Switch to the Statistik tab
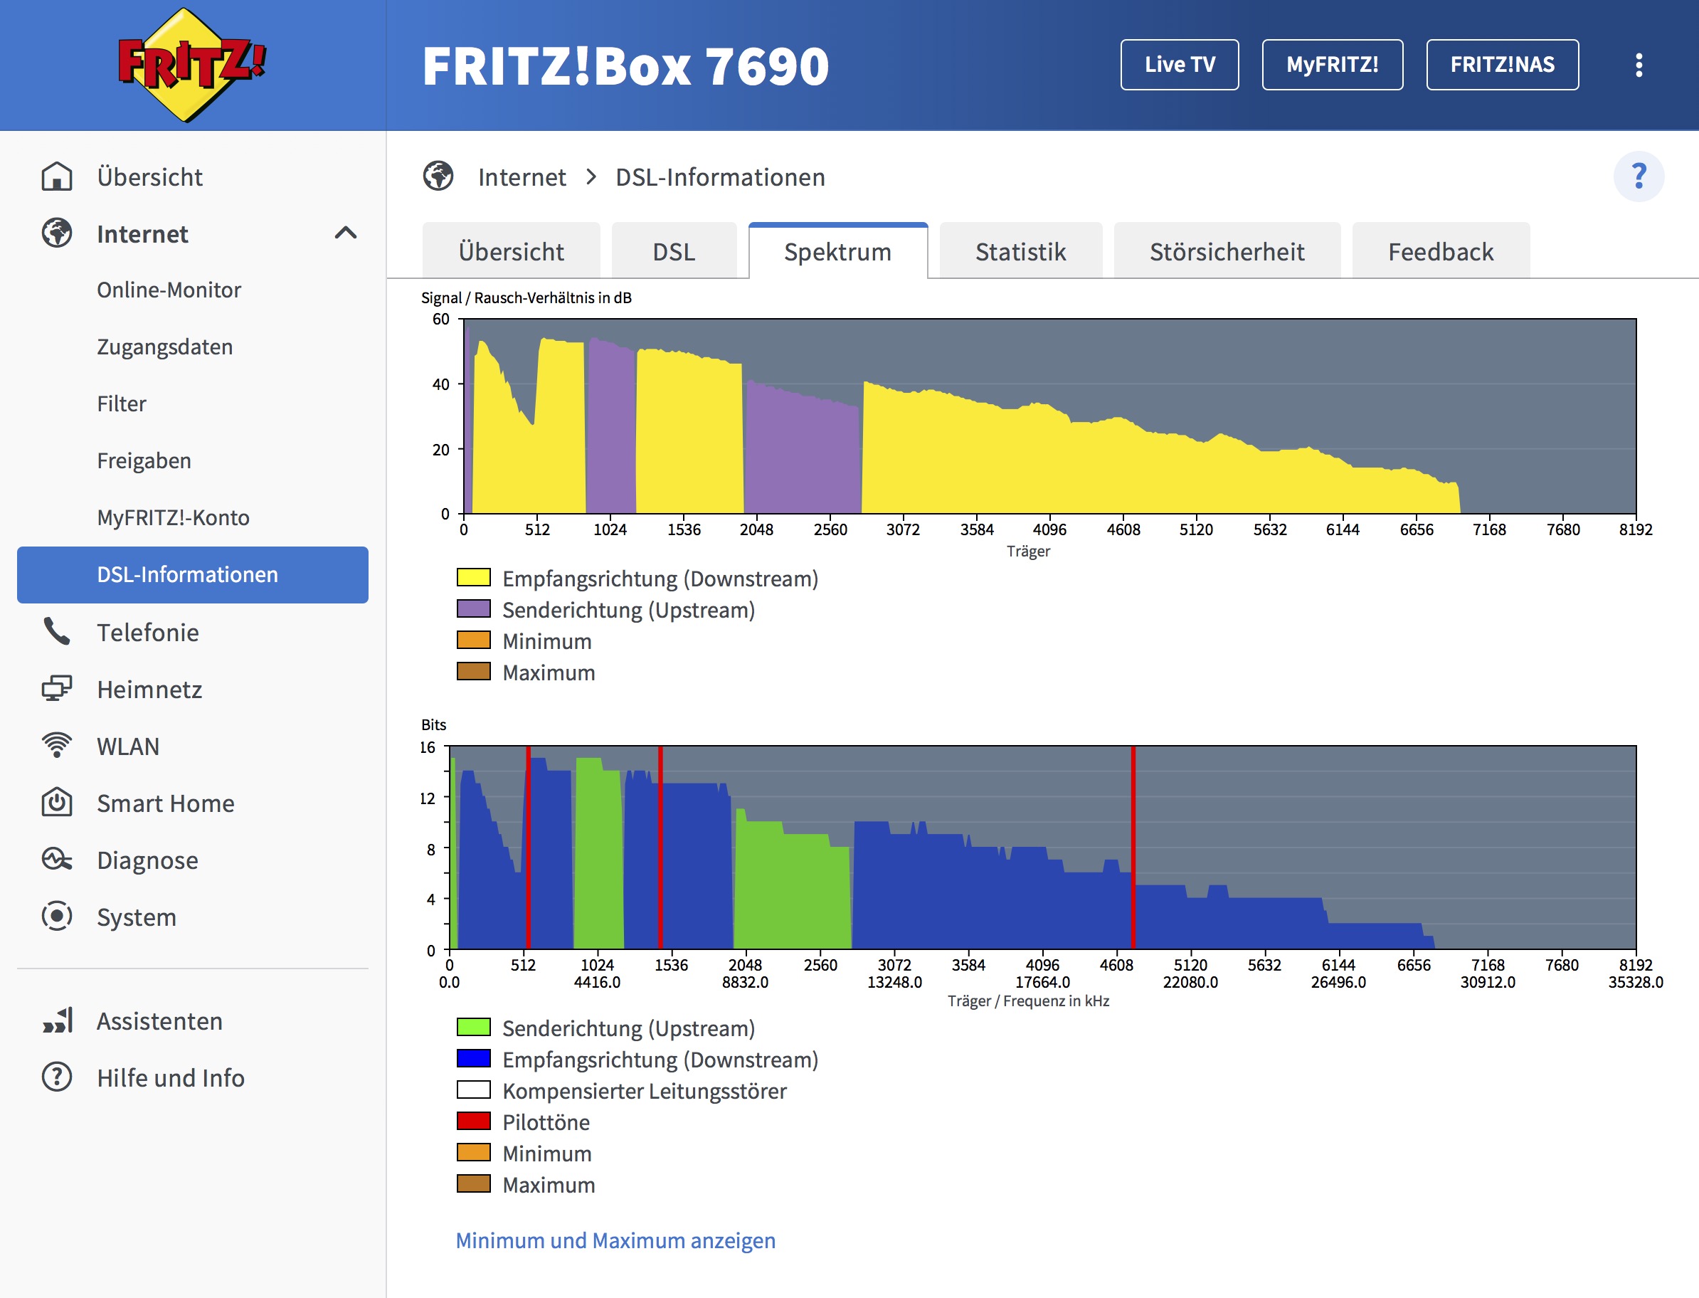The height and width of the screenshot is (1298, 1699). point(1020,252)
